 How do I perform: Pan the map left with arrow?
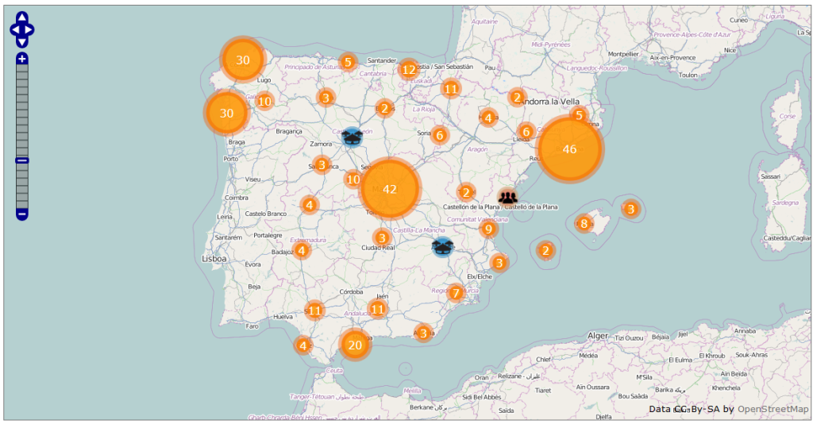[x=15, y=29]
